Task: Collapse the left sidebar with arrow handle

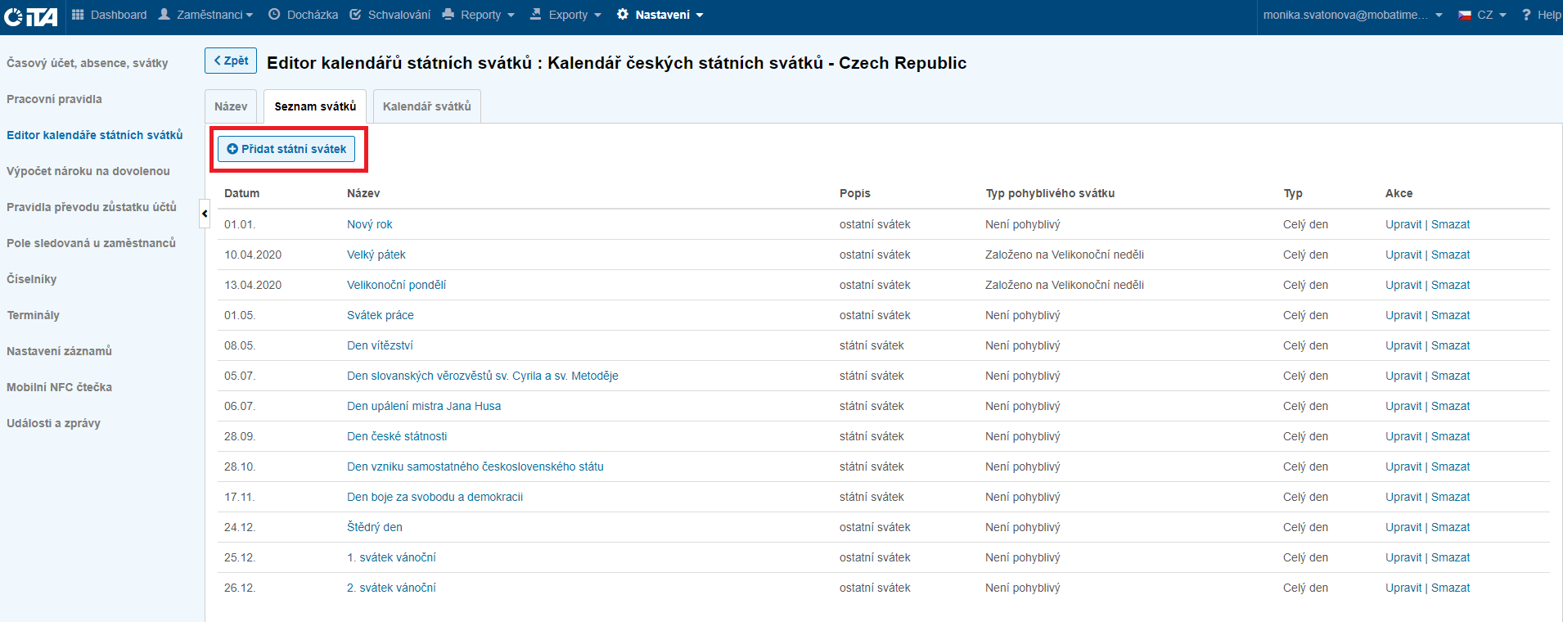Action: click(205, 214)
